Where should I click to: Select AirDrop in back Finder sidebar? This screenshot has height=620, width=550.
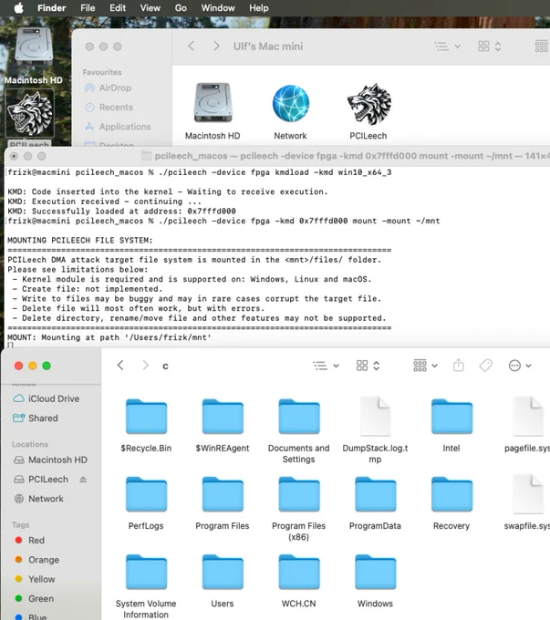pyautogui.click(x=108, y=88)
